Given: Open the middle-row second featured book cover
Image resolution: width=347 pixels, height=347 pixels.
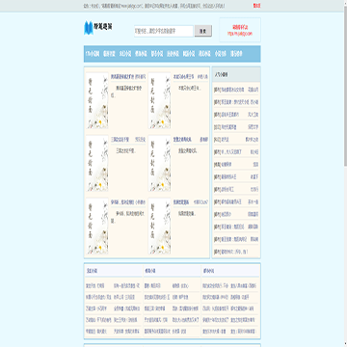Looking at the screenshot, I should pos(160,164).
